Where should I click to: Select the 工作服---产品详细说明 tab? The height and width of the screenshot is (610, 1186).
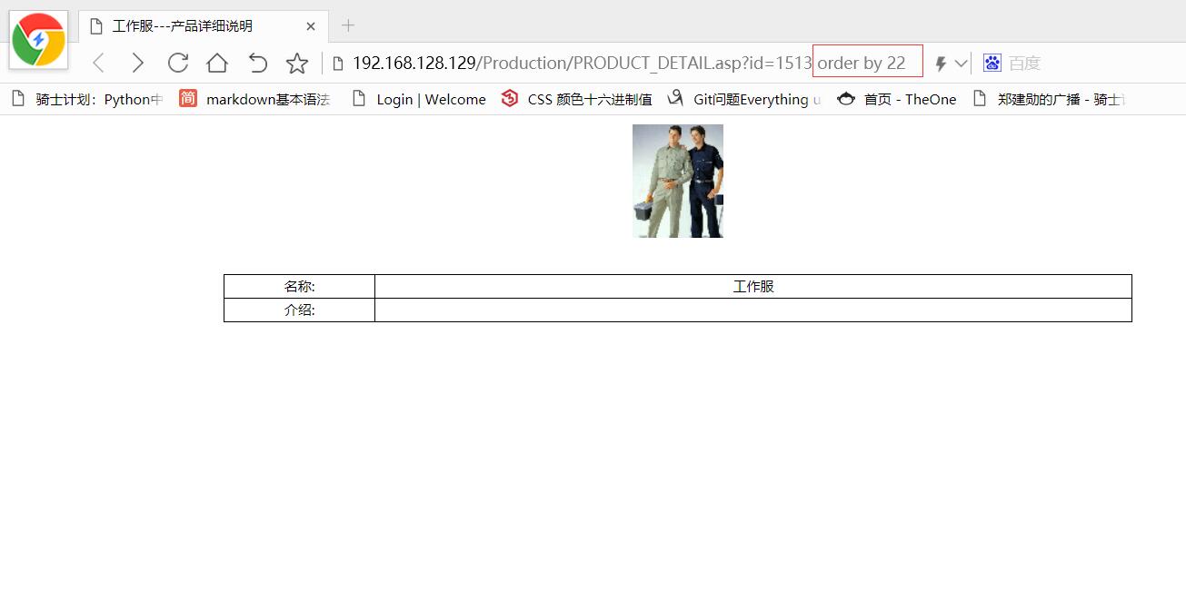coord(182,26)
